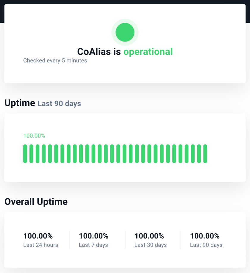
Task: Click the bold "Uptime" section heading
Action: click(20, 103)
